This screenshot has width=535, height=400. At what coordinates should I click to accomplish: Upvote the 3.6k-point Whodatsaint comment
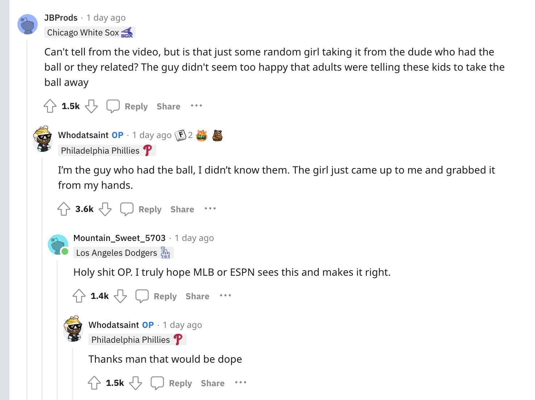point(64,209)
